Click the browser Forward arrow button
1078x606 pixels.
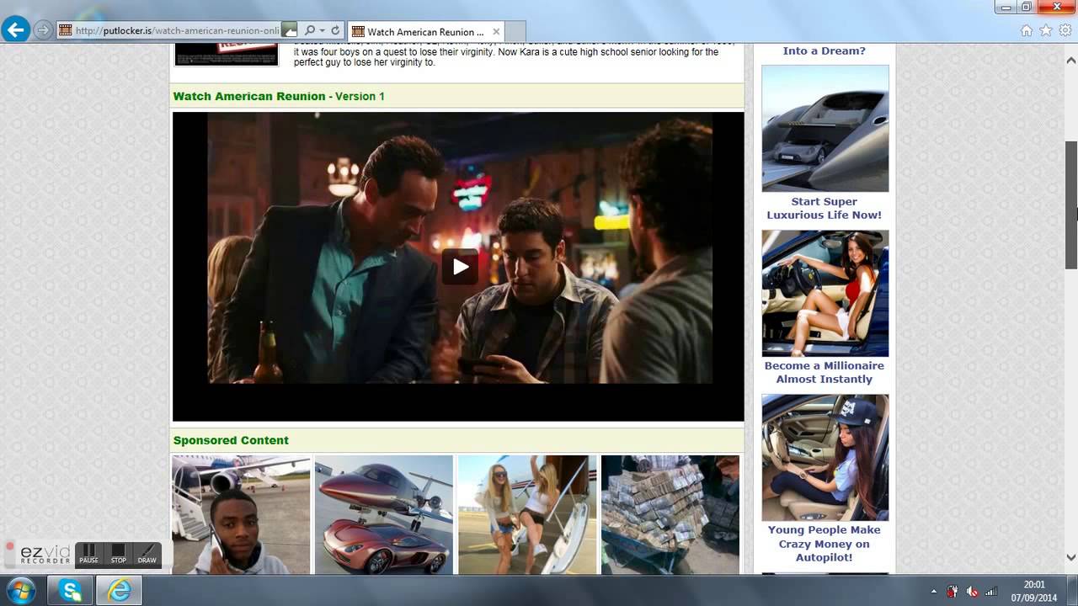43,30
